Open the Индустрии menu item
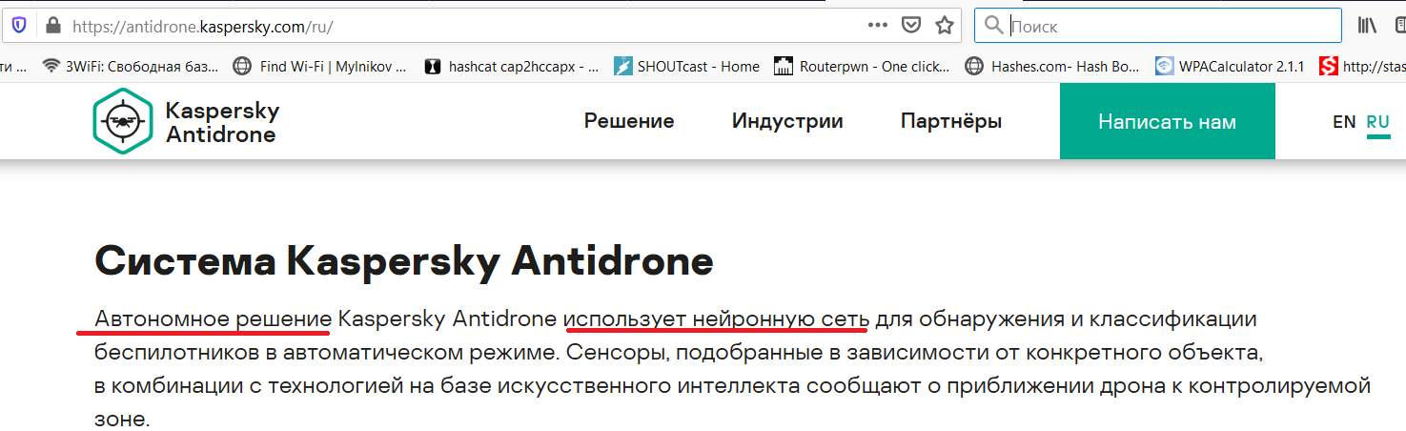This screenshot has width=1406, height=431. coord(787,122)
